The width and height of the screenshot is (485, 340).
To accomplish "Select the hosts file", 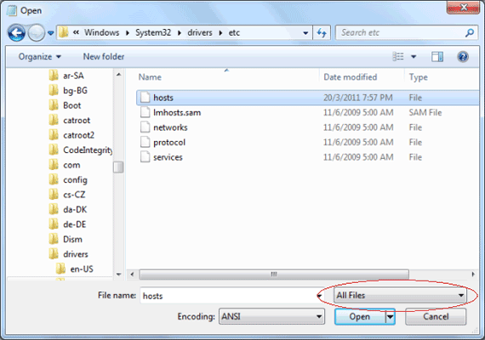I will pos(308,98).
